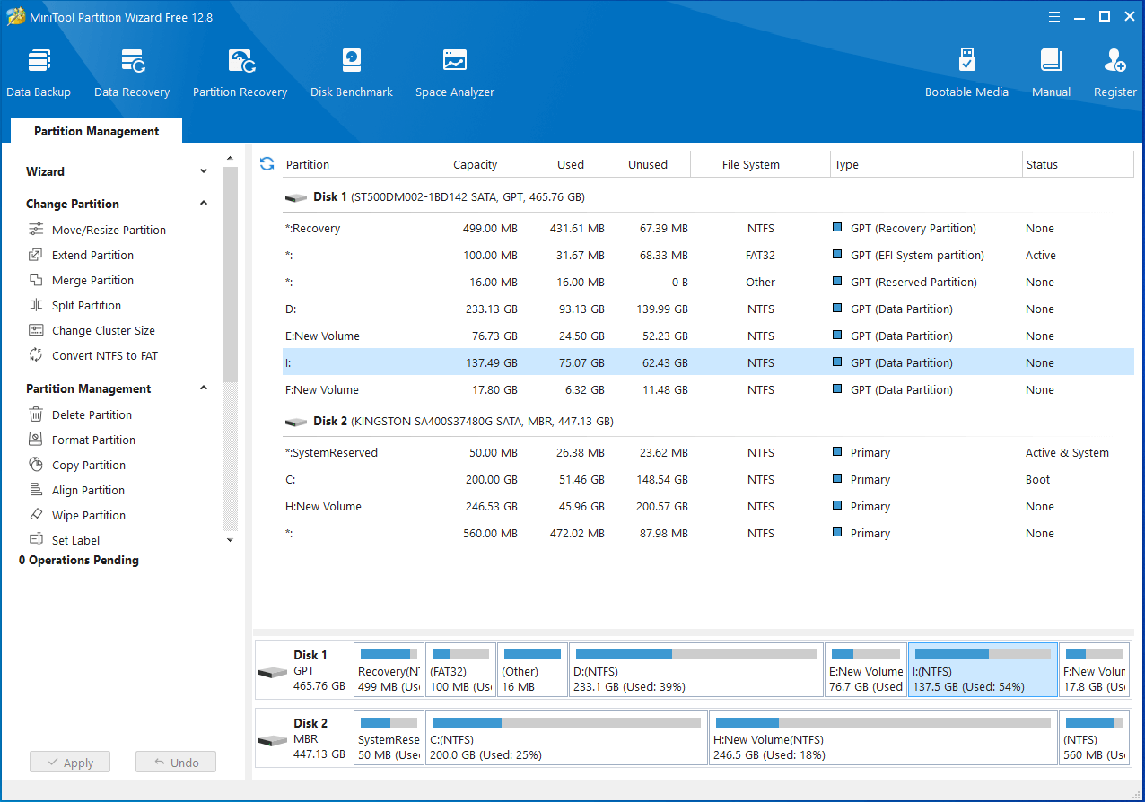
Task: Click Active & System status cell
Action: (1067, 452)
